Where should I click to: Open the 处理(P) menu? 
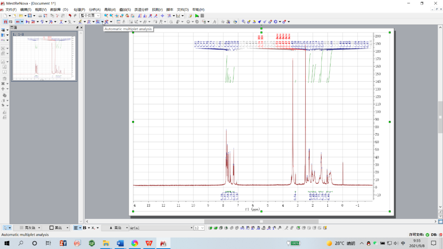pos(79,9)
